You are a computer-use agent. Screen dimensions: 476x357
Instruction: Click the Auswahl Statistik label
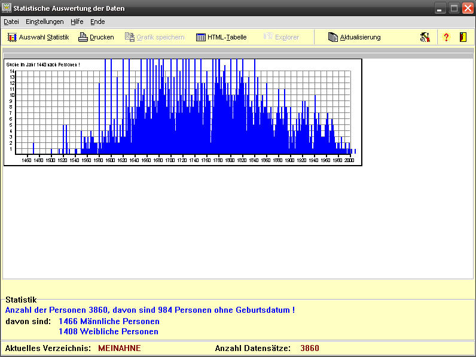tap(44, 37)
